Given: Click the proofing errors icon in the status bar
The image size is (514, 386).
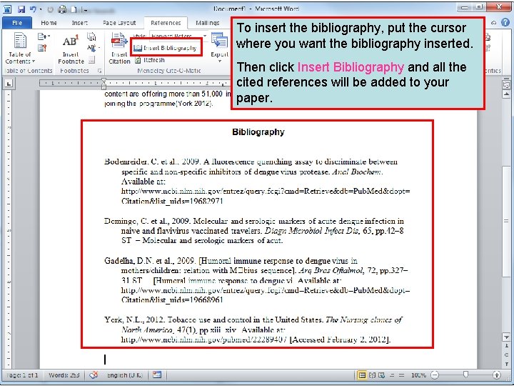Looking at the screenshot, I should 94,375.
